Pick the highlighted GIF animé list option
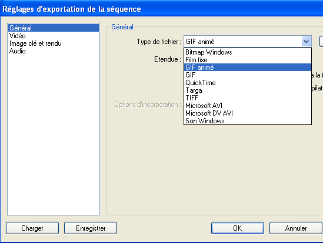The height and width of the screenshot is (243, 323). (x=248, y=67)
